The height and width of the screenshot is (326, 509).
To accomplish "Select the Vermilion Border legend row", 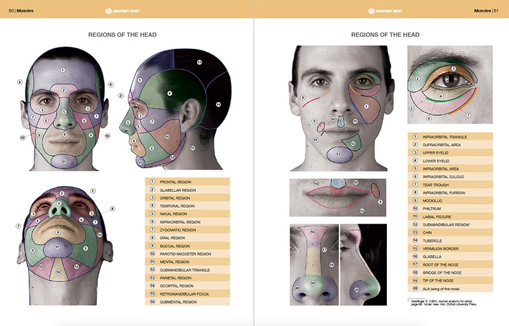I will pyautogui.click(x=450, y=248).
